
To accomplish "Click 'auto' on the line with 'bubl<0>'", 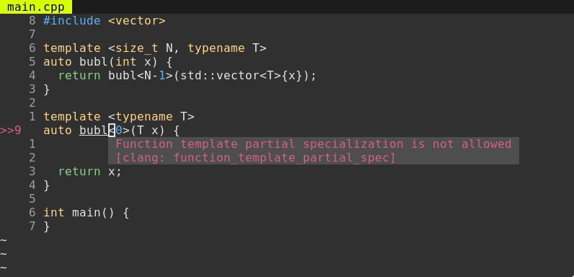I will [58, 130].
